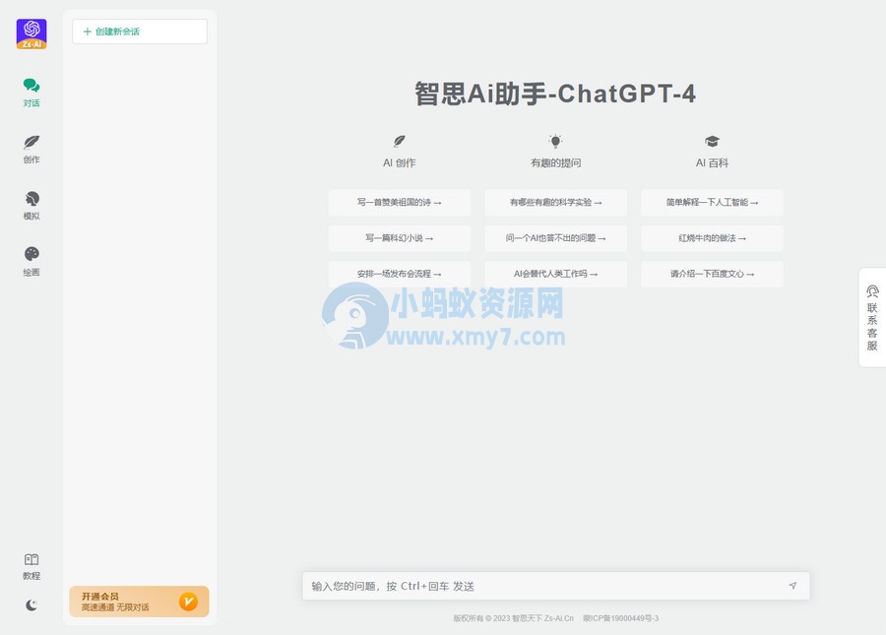The height and width of the screenshot is (635, 886).
Task: Click the AI 创作 column label
Action: [400, 162]
